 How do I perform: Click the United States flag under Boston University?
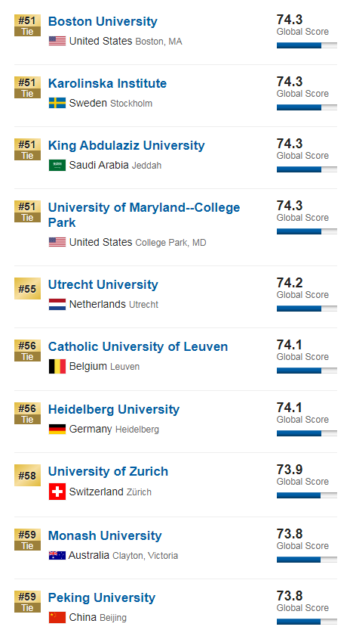(57, 41)
